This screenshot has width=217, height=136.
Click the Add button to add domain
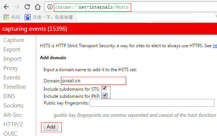[51, 127]
